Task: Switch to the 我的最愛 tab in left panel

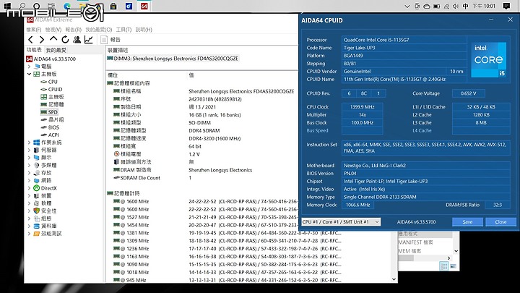Action: (x=56, y=50)
